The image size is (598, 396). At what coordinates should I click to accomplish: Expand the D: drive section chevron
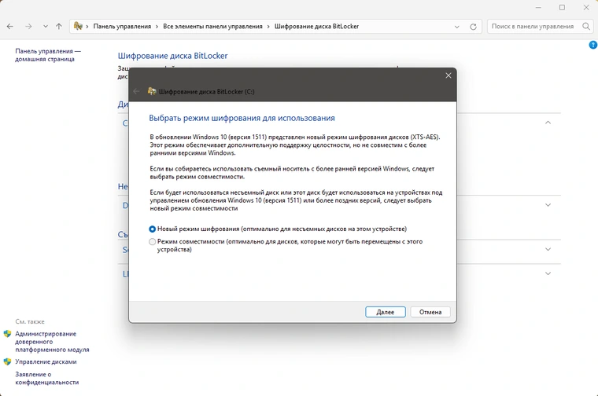548,205
